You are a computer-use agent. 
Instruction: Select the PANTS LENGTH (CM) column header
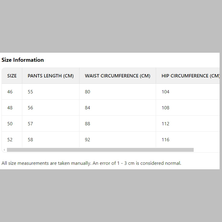click(x=51, y=76)
